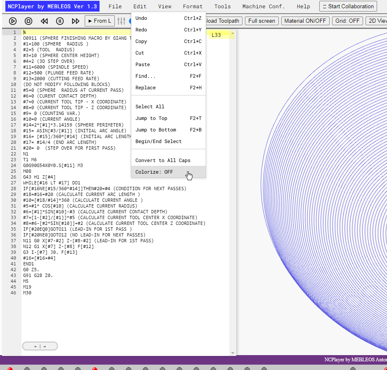
Task: Click the left-right arrows pill at editor bottom
Action: coord(40,346)
